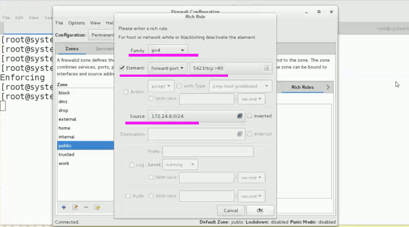Click the Log Prefix field

click(x=208, y=151)
